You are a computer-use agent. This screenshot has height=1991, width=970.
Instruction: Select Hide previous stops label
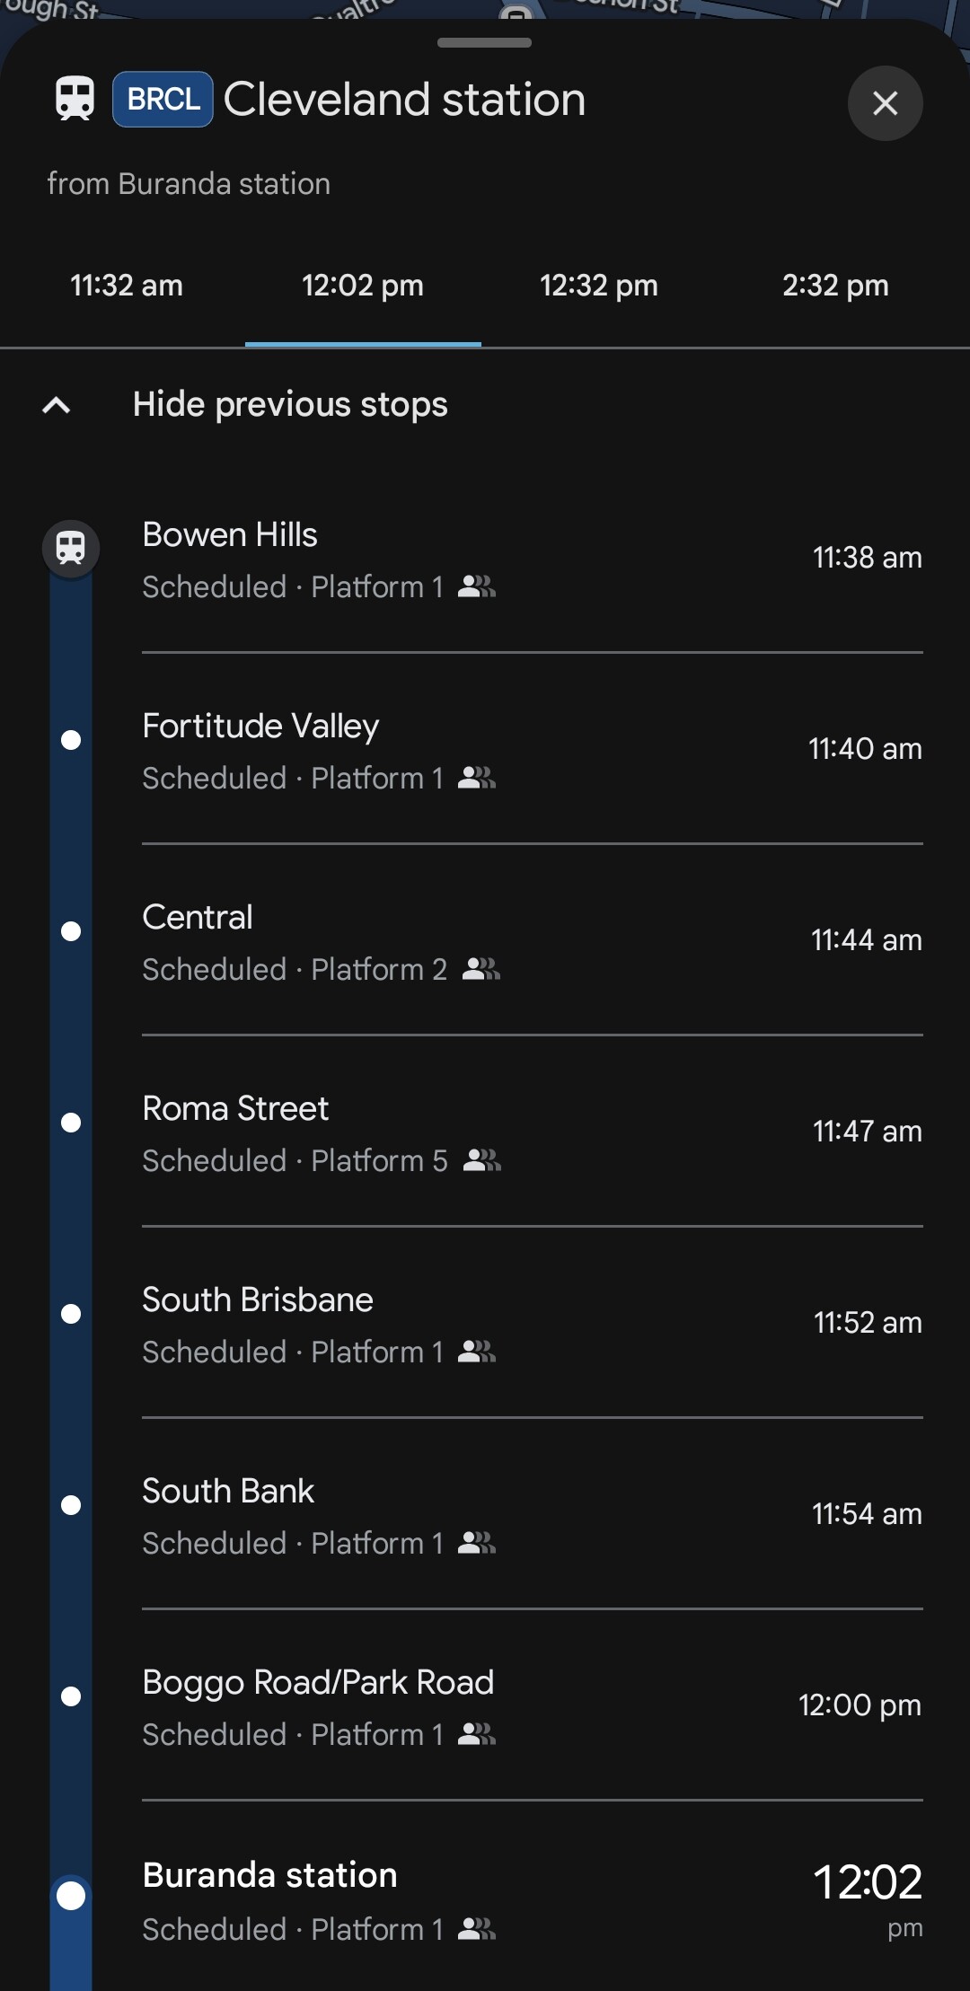coord(290,404)
